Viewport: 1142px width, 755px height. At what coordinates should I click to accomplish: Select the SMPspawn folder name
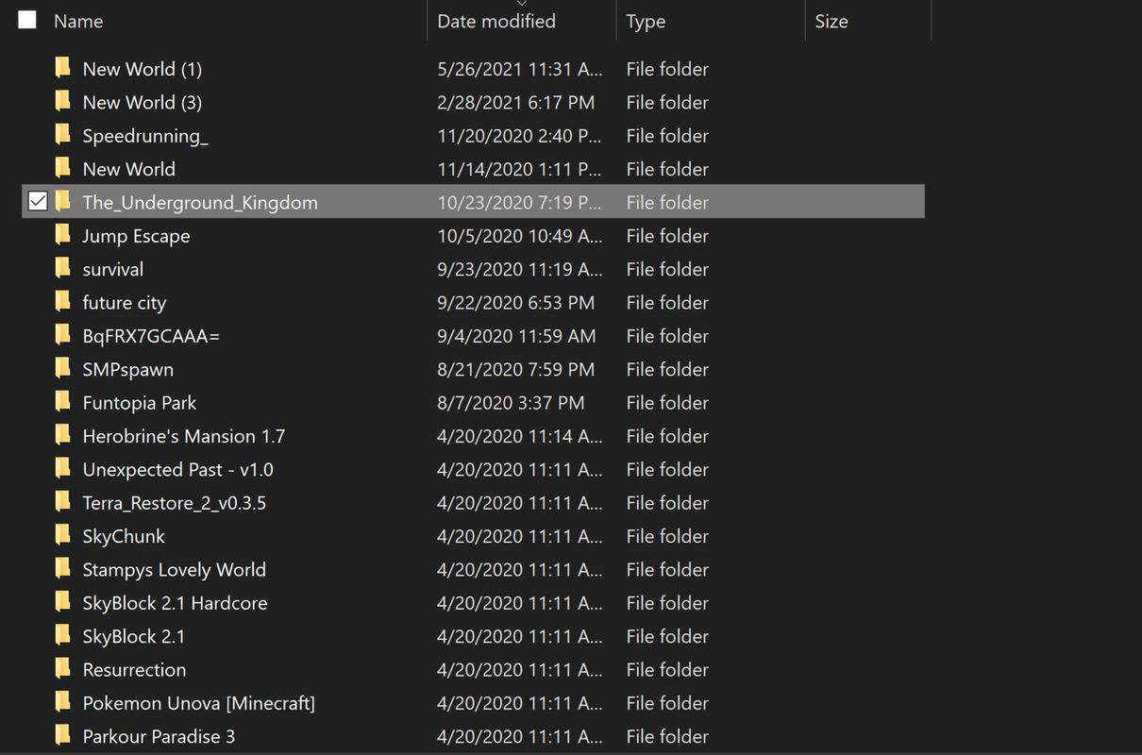coord(128,369)
